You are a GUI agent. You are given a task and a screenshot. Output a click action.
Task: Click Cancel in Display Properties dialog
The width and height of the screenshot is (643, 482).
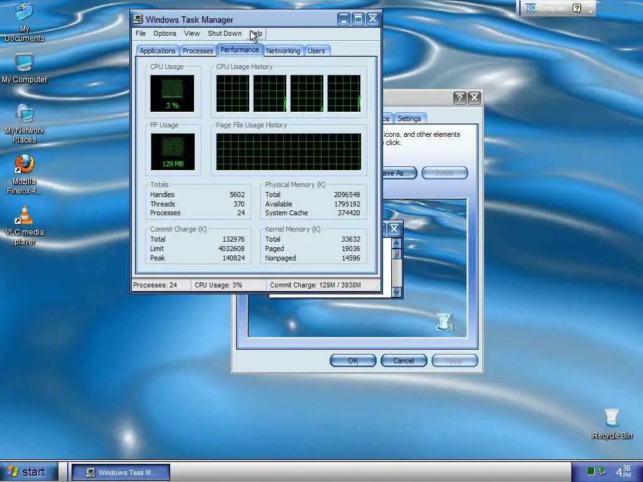tap(404, 361)
